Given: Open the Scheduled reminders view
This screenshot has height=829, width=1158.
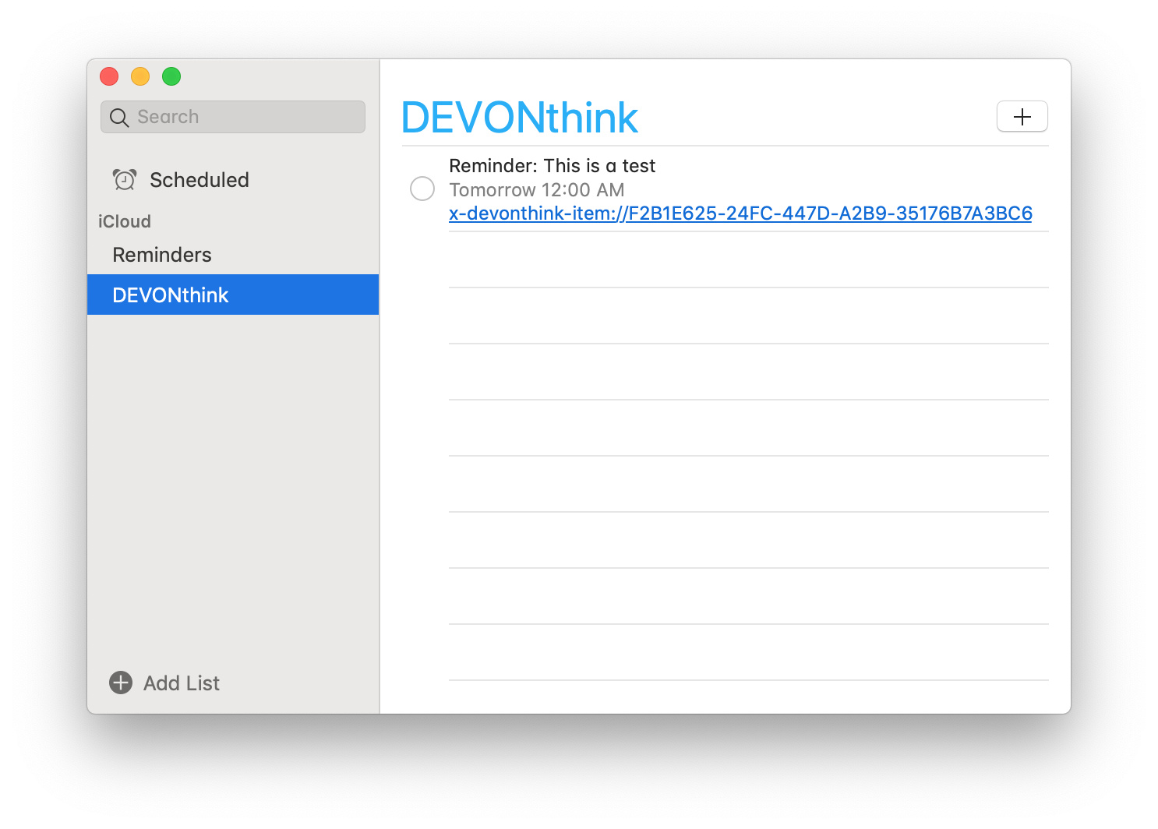Looking at the screenshot, I should 199,180.
